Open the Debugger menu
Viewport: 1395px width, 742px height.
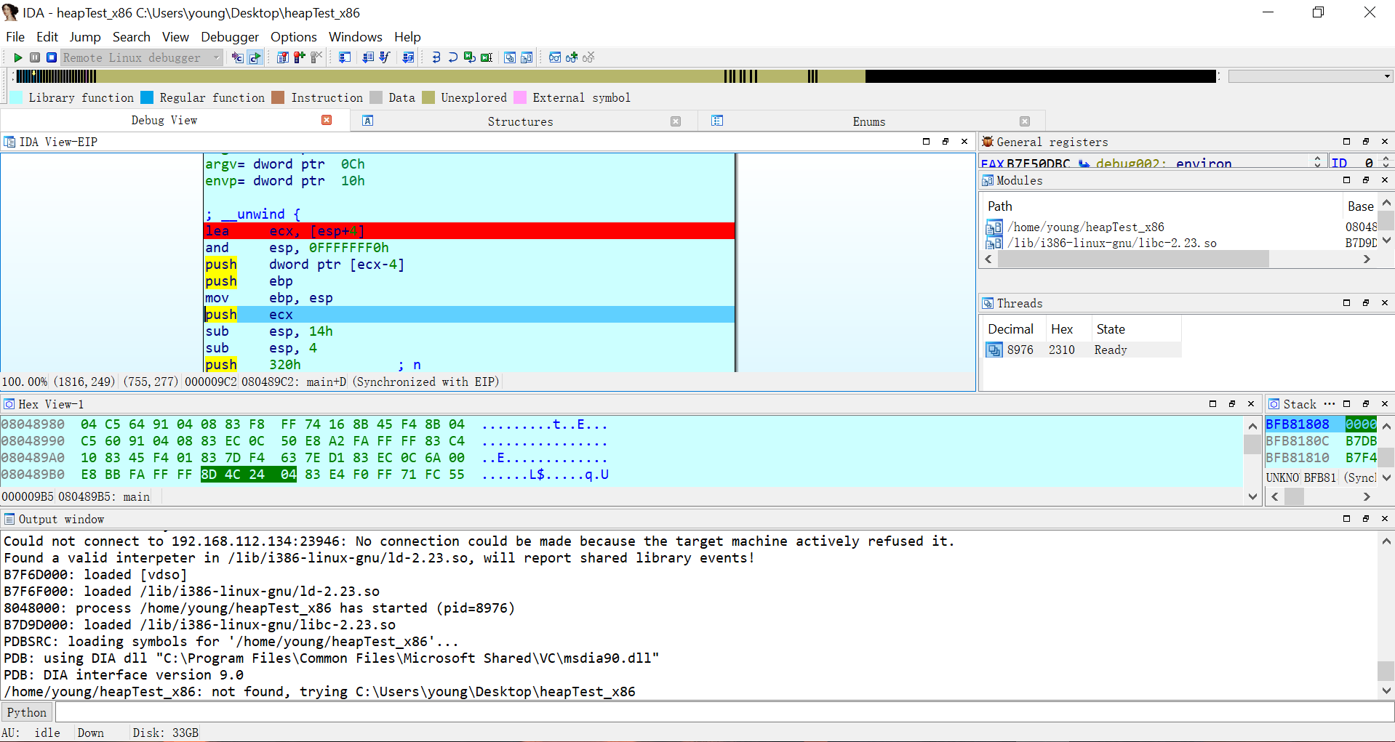coord(229,37)
